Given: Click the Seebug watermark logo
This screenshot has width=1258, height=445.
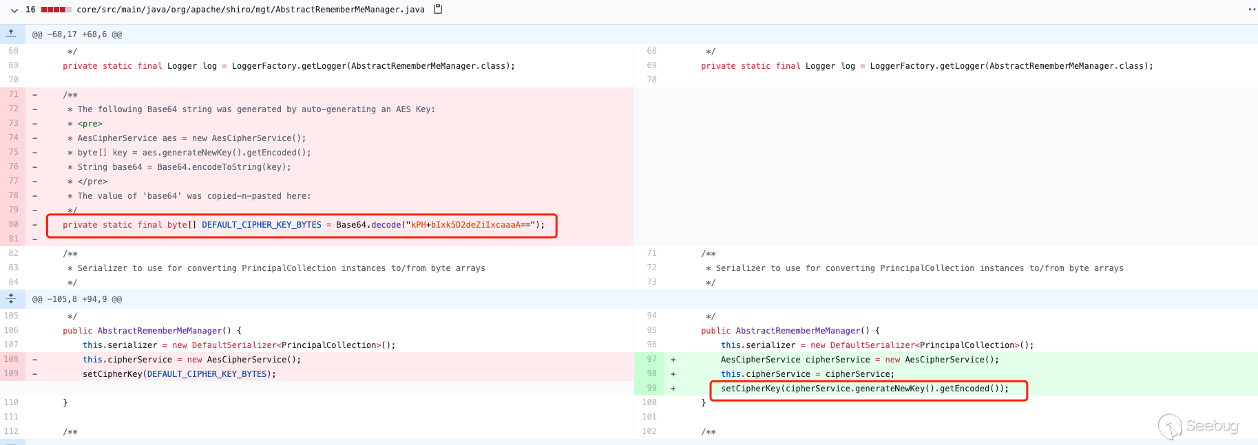Looking at the screenshot, I should coord(1199,426).
